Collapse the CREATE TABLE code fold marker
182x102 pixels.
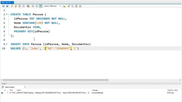pyautogui.click(x=9, y=14)
